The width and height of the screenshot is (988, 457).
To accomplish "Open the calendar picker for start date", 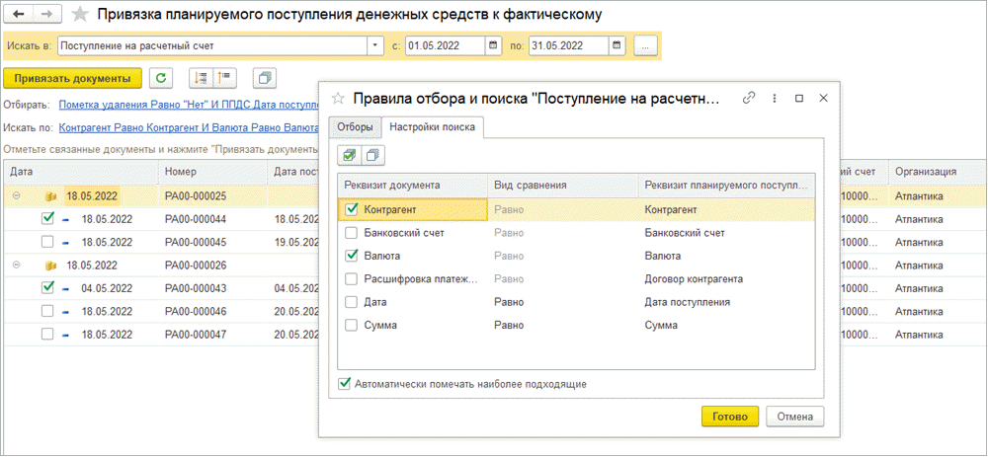I will point(494,45).
